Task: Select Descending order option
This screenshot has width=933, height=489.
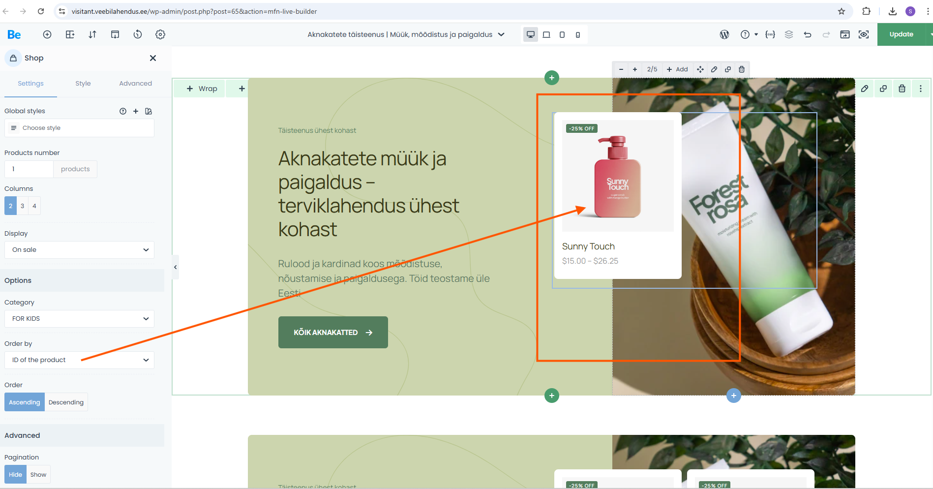Action: [66, 402]
